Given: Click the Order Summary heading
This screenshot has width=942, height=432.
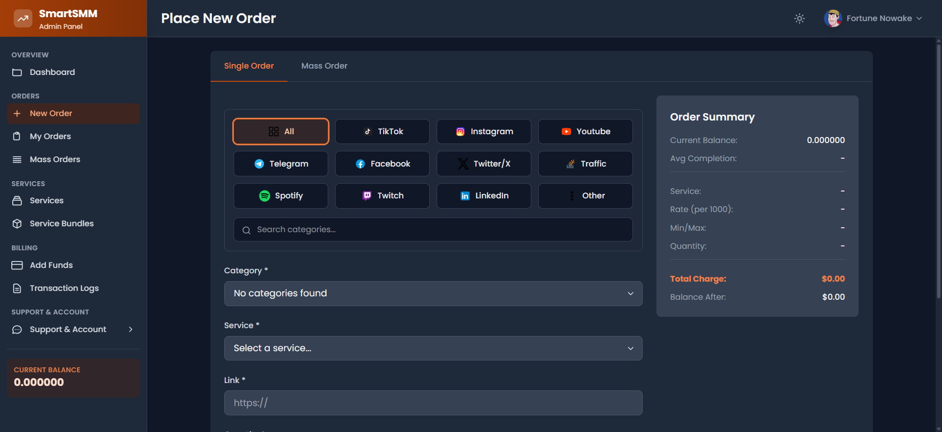Looking at the screenshot, I should coord(712,118).
